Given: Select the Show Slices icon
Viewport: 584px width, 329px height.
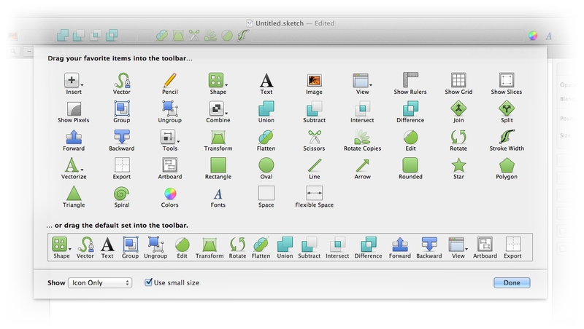Looking at the screenshot, I should (507, 80).
